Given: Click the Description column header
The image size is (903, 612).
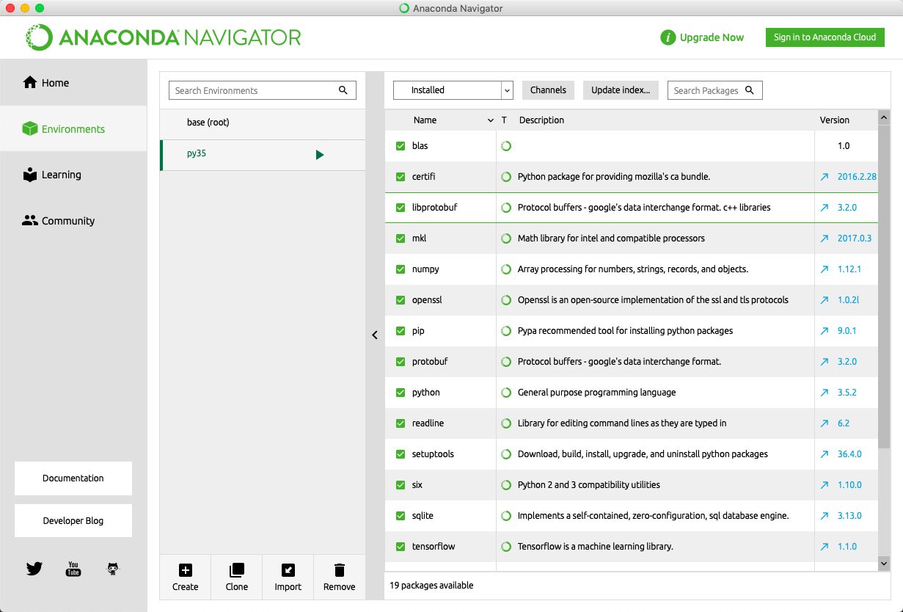Looking at the screenshot, I should click(542, 120).
